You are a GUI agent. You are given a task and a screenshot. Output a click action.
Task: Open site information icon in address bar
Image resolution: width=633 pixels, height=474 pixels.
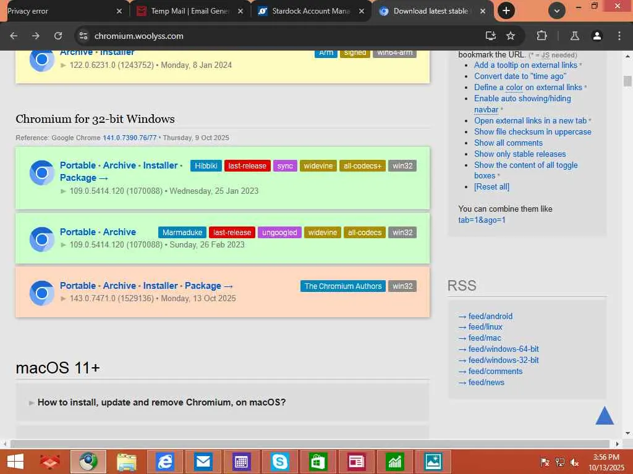coord(83,36)
